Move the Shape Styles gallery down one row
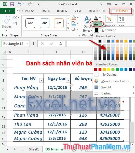Viewport: 135px width, 153px height. click(x=68, y=23)
